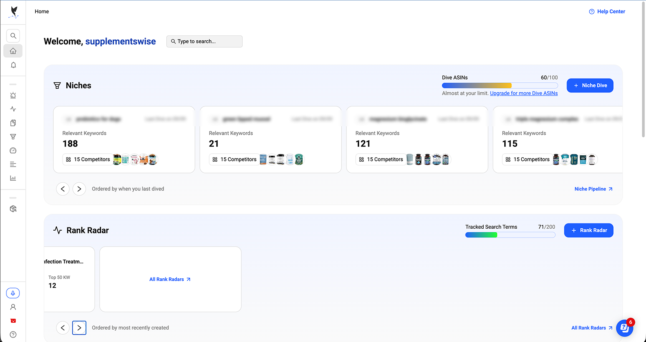Open the help question-mark sidebar icon
Image resolution: width=646 pixels, height=342 pixels.
[13, 334]
